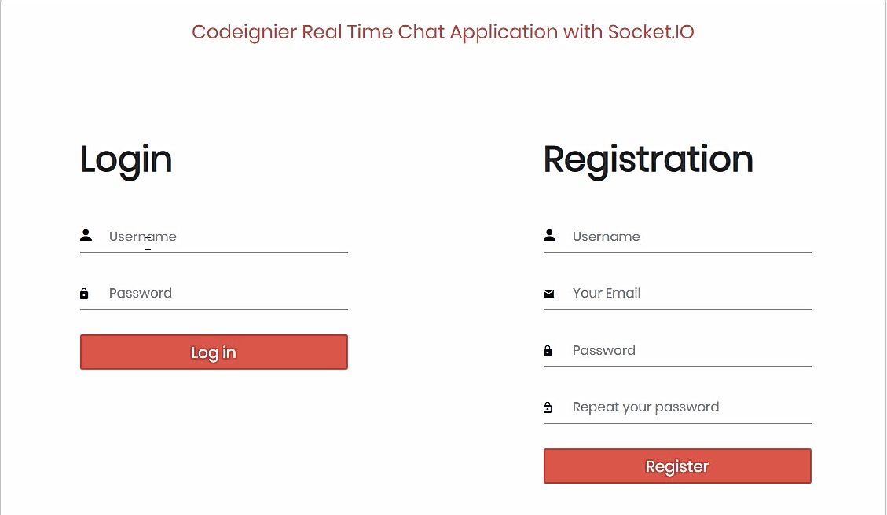
Task: Click the solid lock icon in Registration
Action: point(548,351)
